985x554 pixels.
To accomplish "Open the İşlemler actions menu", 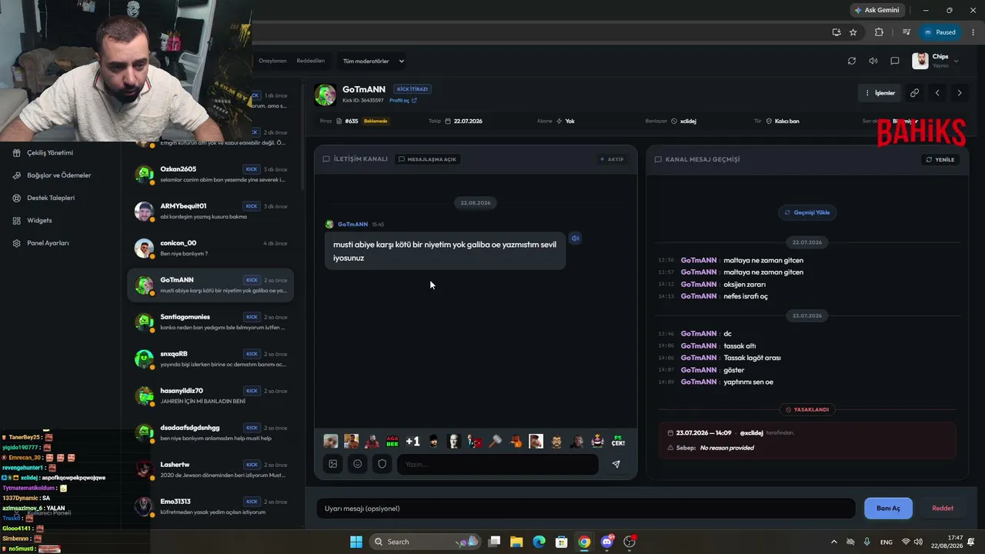I will coord(880,93).
